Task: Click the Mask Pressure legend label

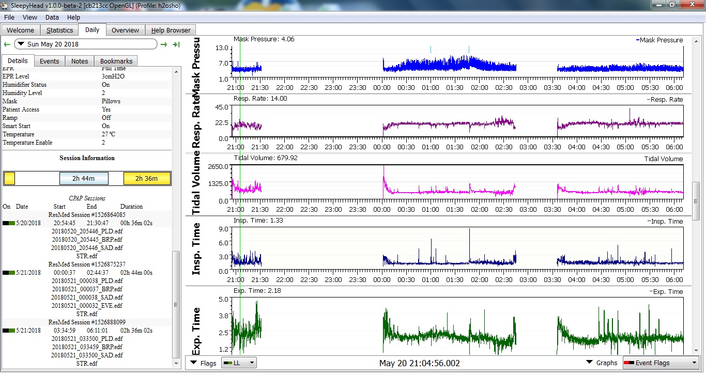Action: point(659,40)
